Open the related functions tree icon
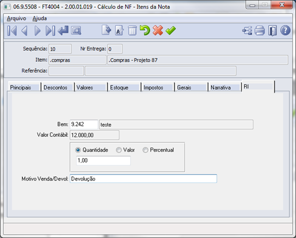The width and height of the screenshot is (296, 238). (247, 31)
